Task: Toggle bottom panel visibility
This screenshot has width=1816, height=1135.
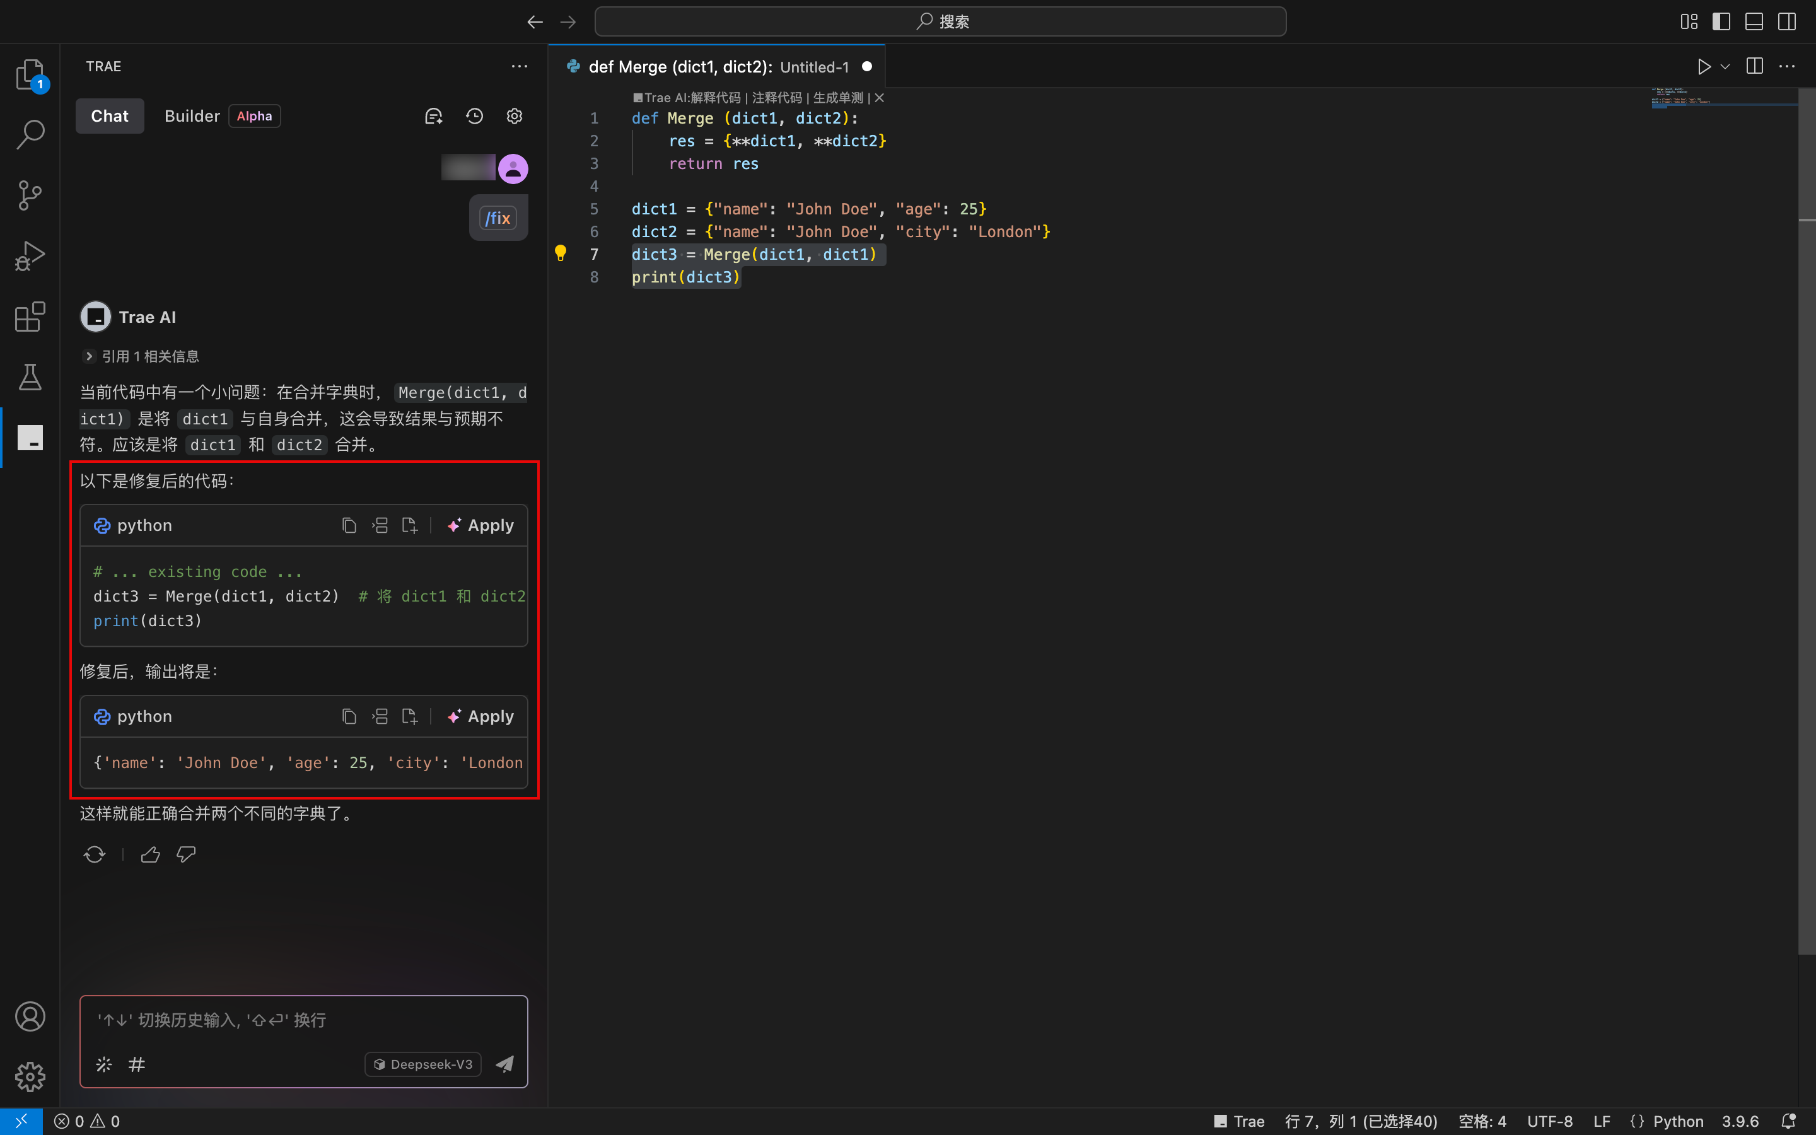Action: pos(1754,22)
